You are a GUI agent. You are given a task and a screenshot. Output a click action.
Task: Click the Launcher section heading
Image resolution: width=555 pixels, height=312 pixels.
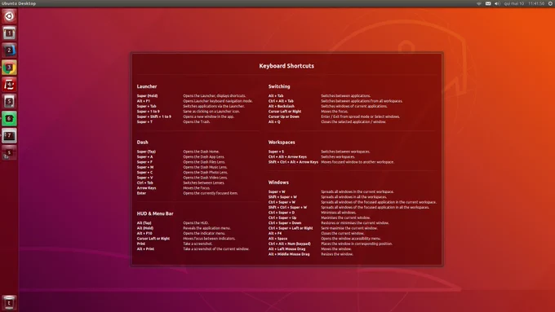[x=147, y=86]
